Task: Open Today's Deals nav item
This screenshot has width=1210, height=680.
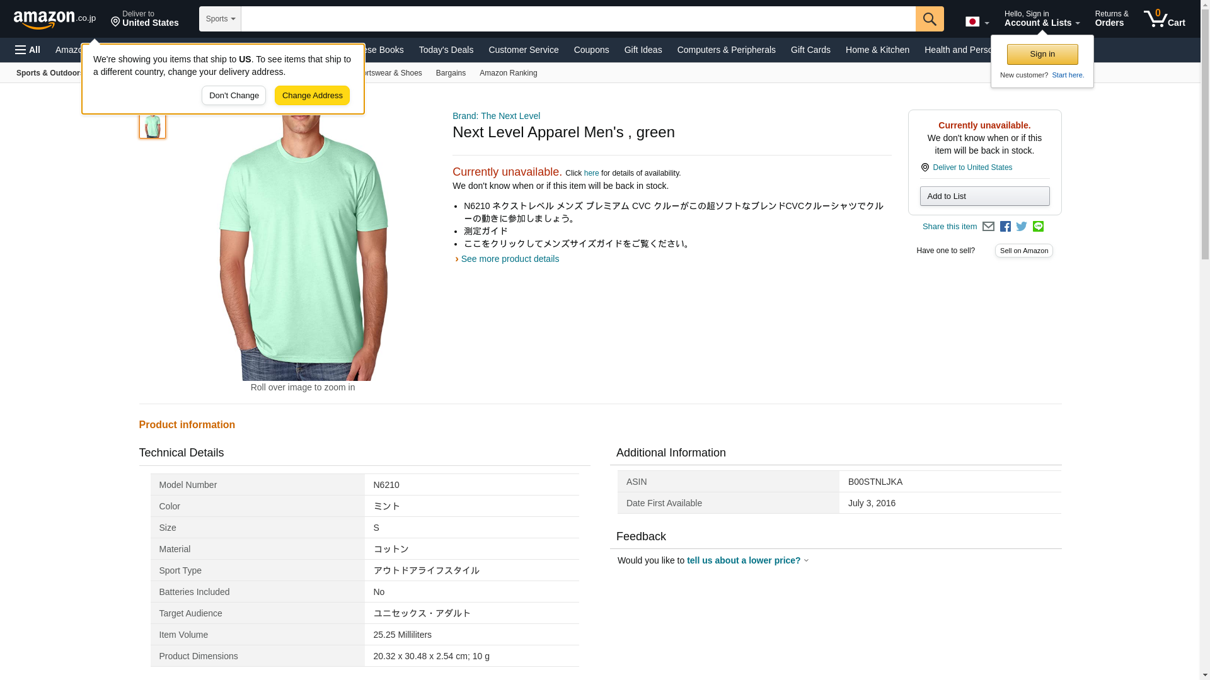Action: click(446, 50)
